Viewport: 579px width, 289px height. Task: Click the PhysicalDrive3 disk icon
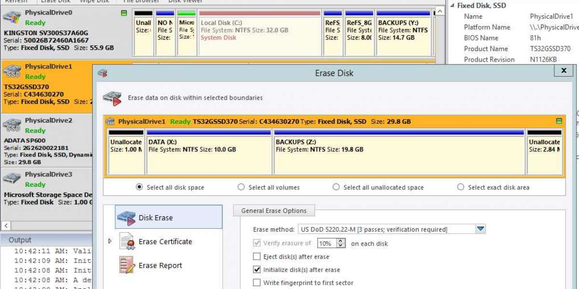click(12, 179)
